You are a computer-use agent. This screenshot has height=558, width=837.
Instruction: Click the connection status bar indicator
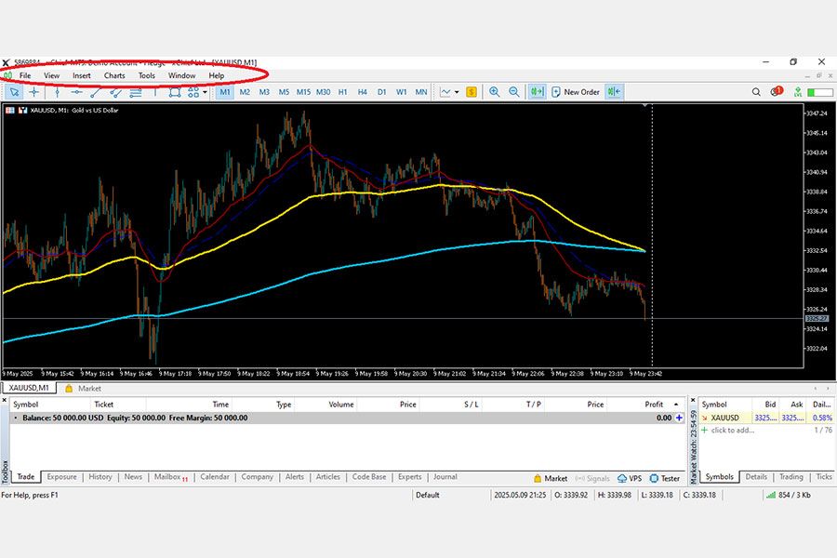(789, 495)
